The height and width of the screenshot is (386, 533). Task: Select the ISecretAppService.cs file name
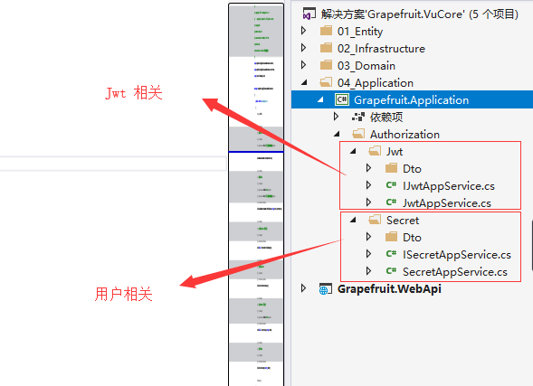pyautogui.click(x=457, y=255)
